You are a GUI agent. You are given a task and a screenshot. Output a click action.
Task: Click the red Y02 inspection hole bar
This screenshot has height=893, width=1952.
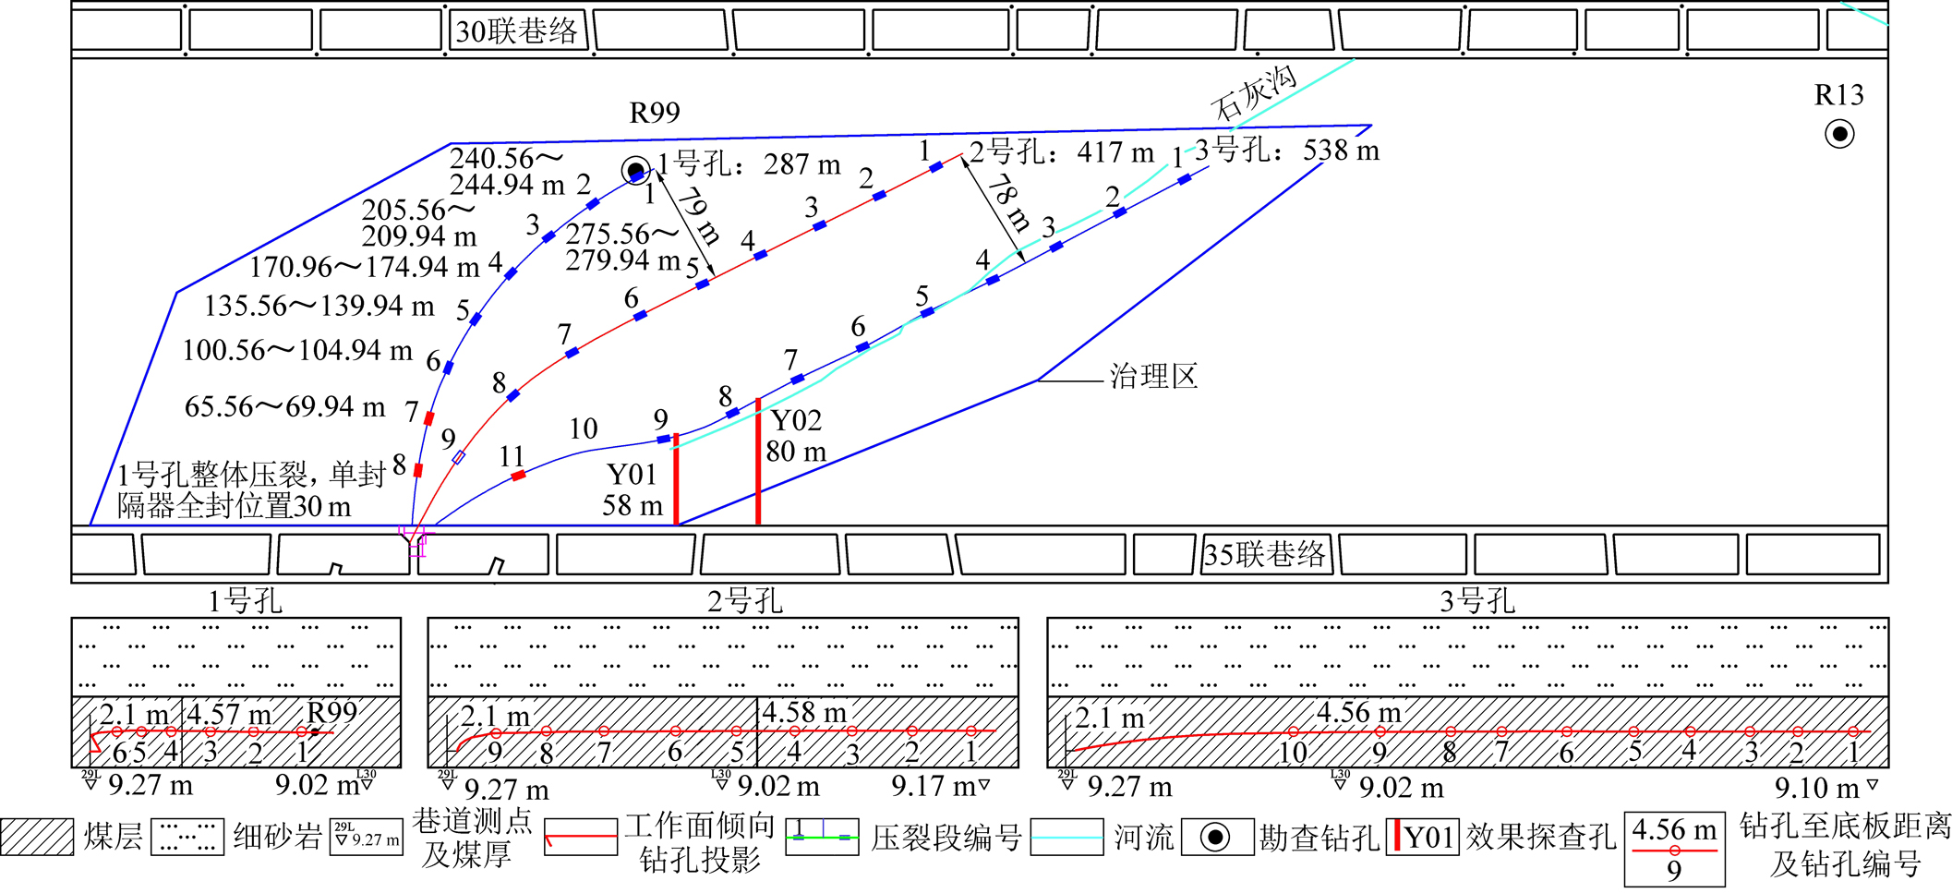[758, 461]
